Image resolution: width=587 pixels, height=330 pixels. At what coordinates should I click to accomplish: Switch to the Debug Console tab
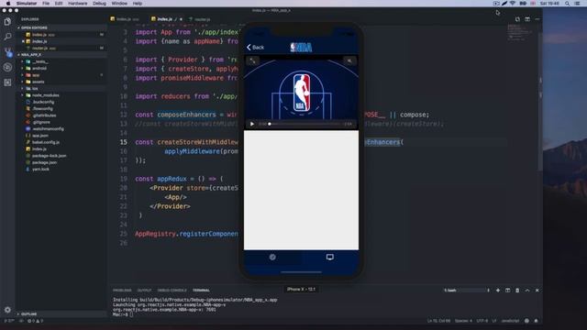pos(172,291)
